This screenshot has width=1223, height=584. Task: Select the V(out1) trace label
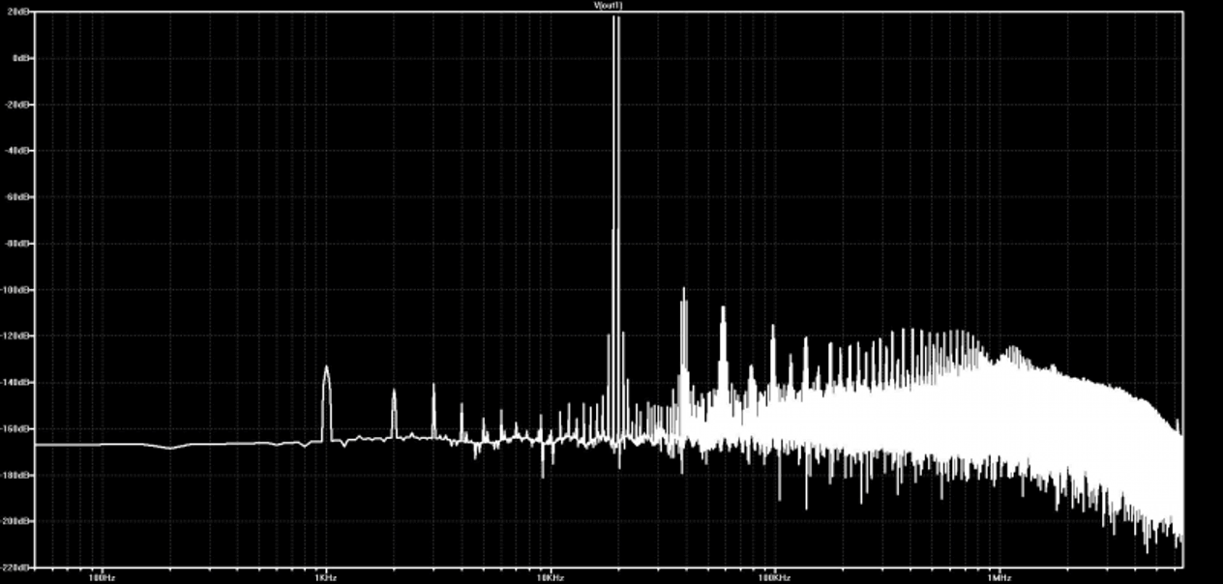coord(609,5)
